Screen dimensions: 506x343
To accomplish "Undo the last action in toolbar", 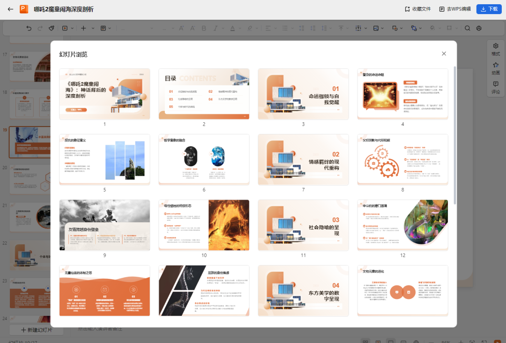I will [29, 29].
